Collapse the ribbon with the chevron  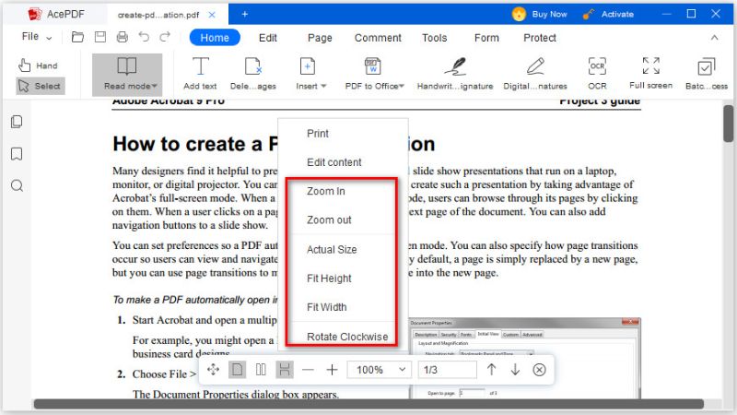tap(715, 37)
